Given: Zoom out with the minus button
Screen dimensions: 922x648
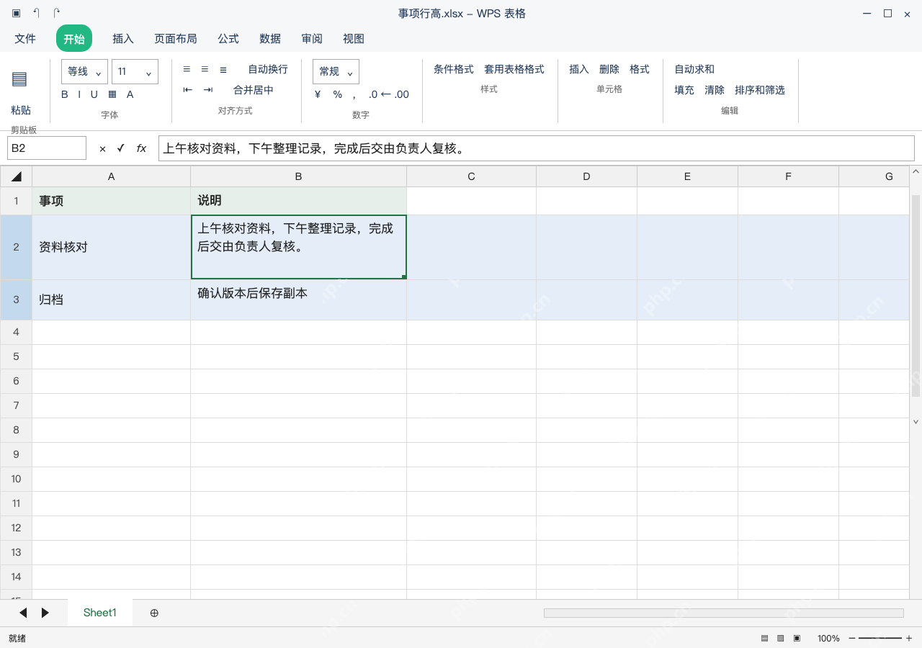Looking at the screenshot, I should 852,638.
